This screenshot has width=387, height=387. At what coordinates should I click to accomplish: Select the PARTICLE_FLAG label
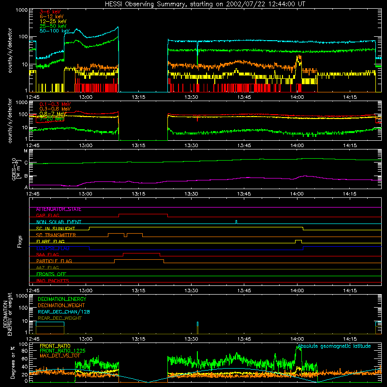54,261
